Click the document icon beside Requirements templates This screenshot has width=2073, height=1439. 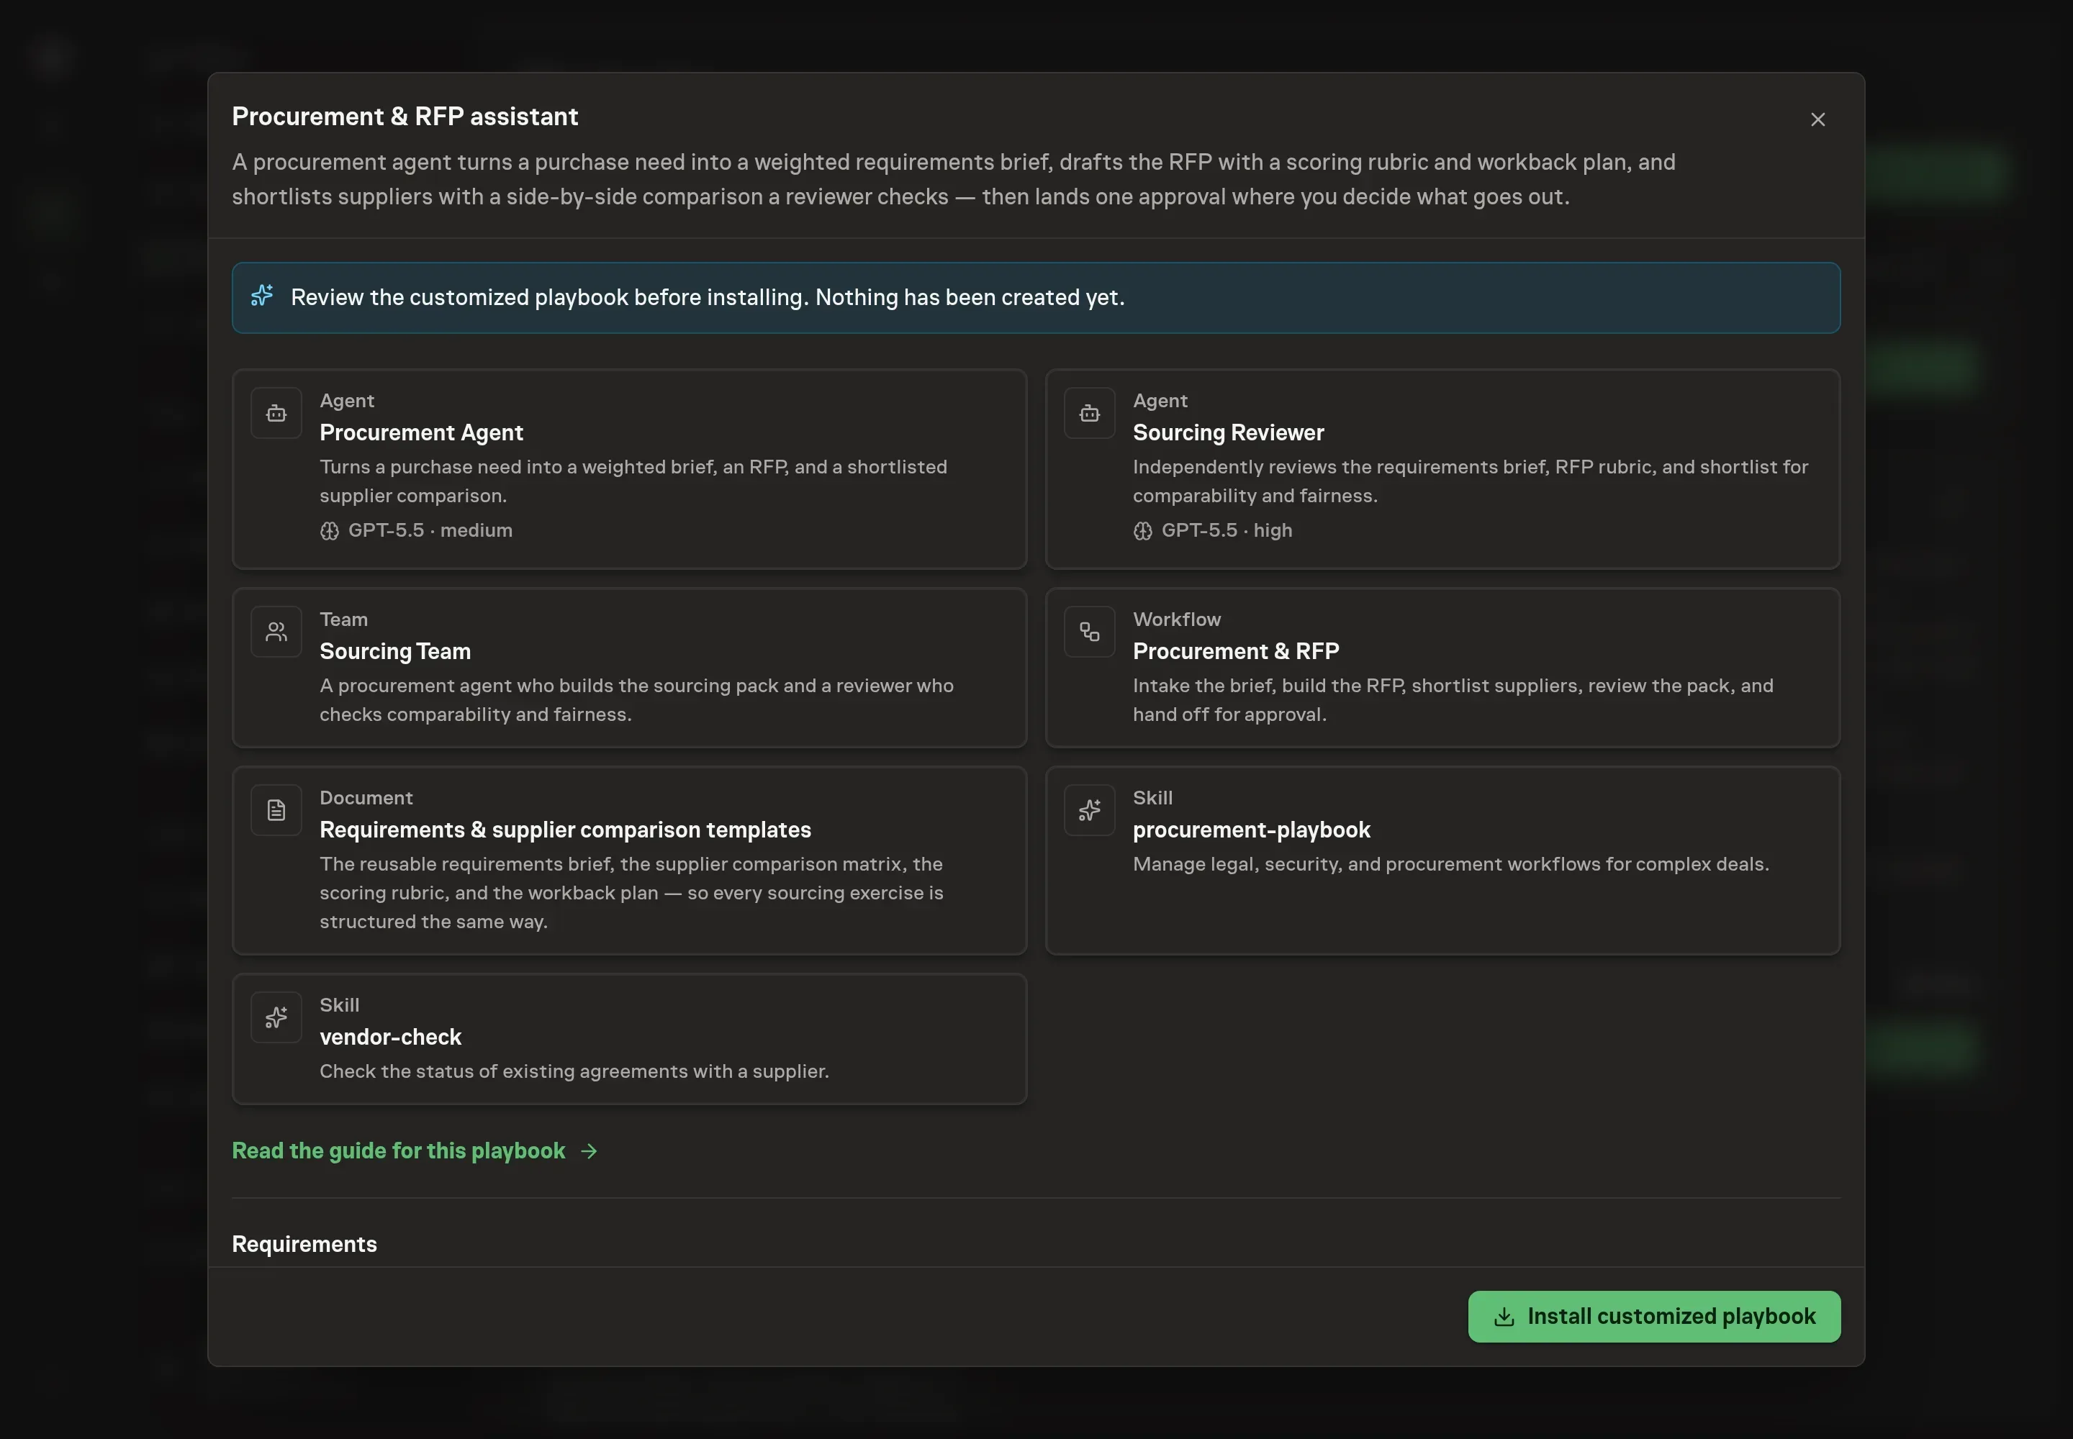(x=276, y=811)
